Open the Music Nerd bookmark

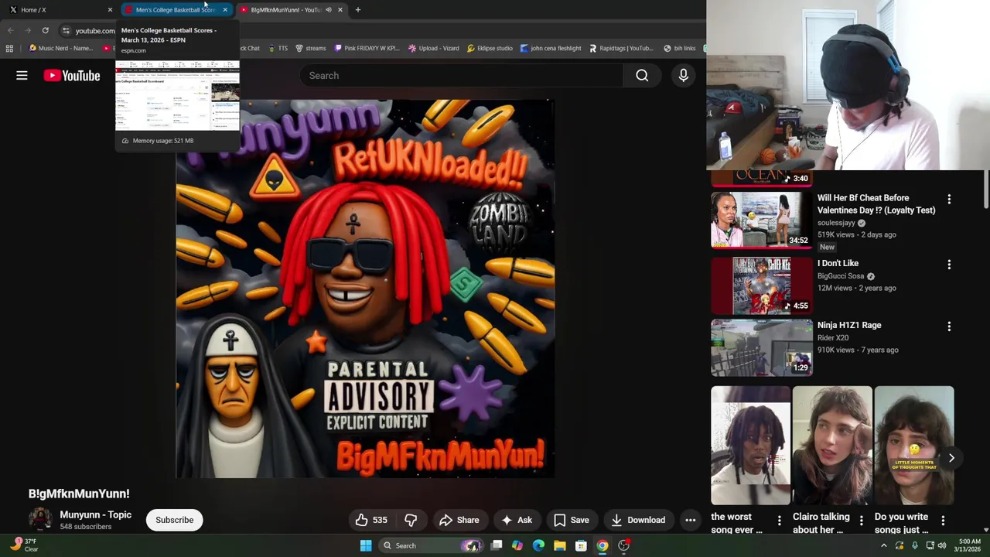coord(60,48)
